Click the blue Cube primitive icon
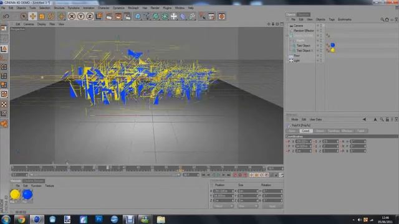 pyautogui.click(x=138, y=17)
